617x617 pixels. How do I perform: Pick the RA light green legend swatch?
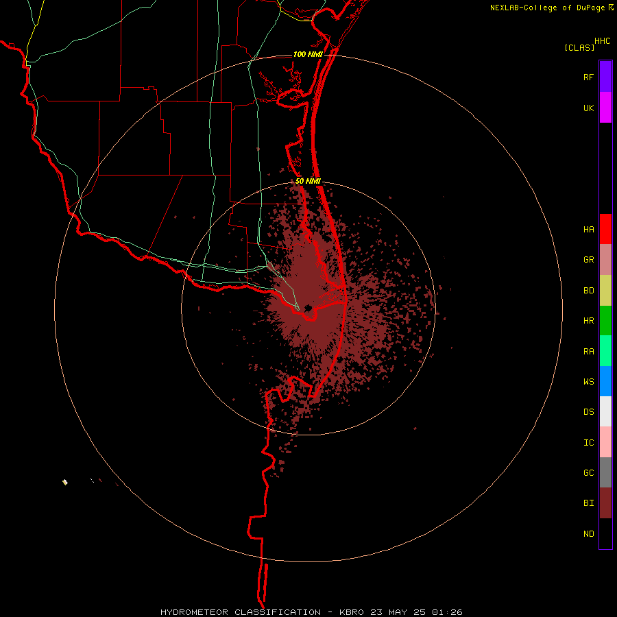tap(605, 351)
